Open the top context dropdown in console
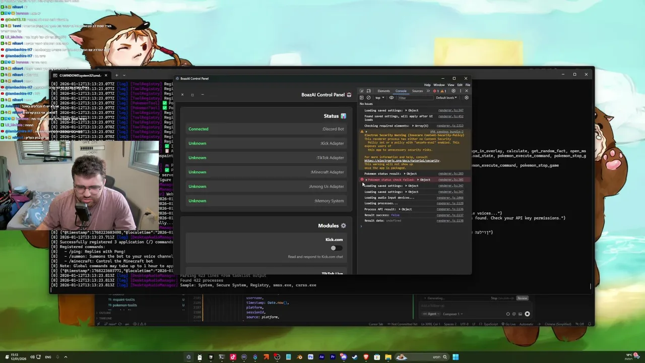Viewport: 645px width, 363px height. point(380,98)
